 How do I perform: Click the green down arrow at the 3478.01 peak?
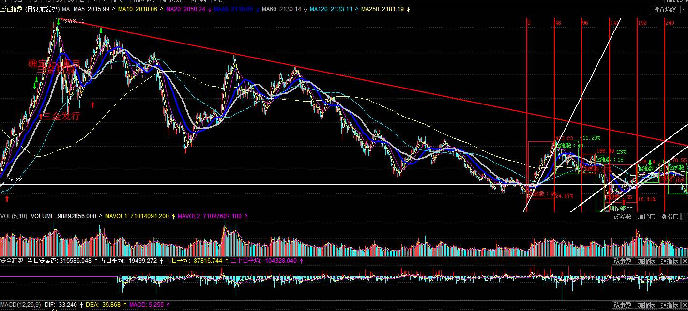(x=58, y=21)
